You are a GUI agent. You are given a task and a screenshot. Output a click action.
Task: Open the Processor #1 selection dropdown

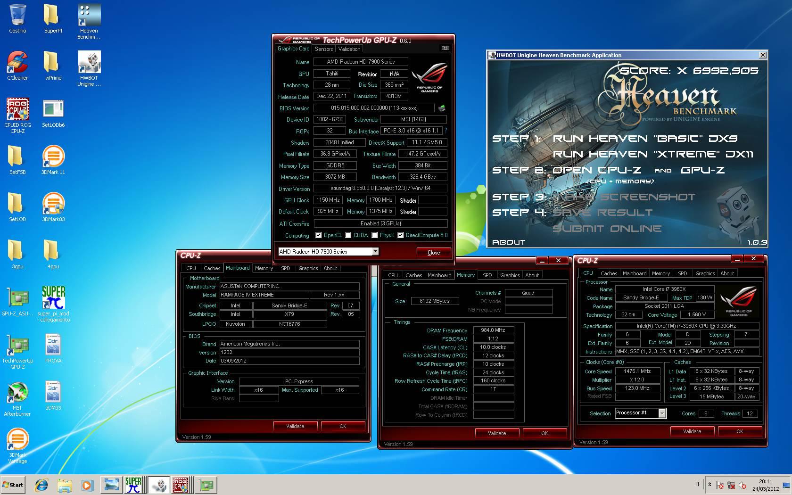[662, 413]
